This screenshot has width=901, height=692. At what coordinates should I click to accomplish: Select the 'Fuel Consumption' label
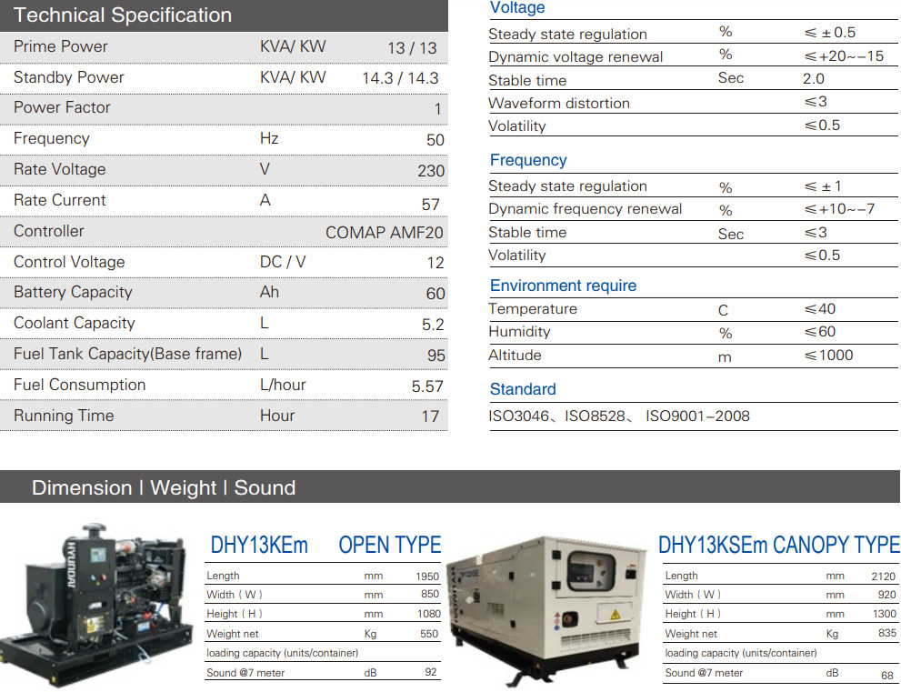79,385
